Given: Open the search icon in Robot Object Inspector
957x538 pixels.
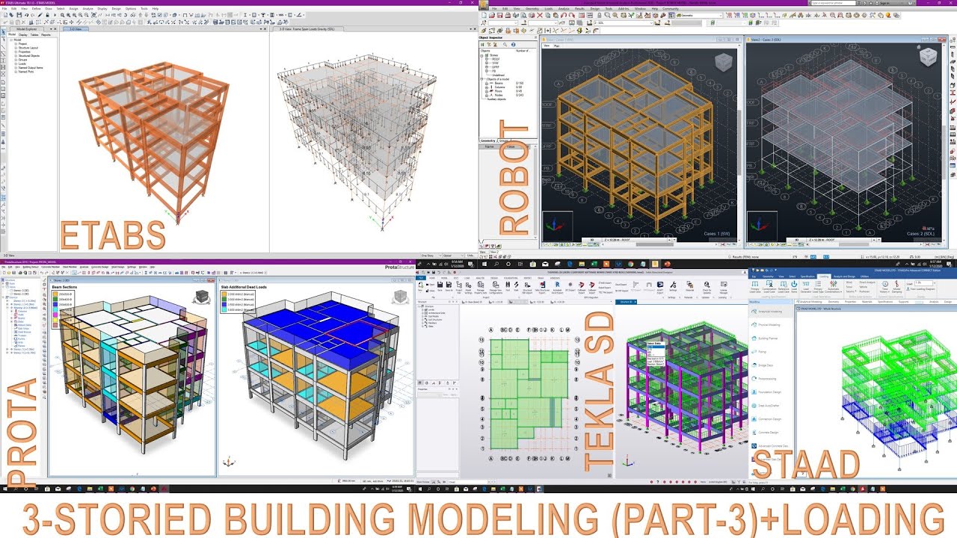Looking at the screenshot, I should coord(505,44).
